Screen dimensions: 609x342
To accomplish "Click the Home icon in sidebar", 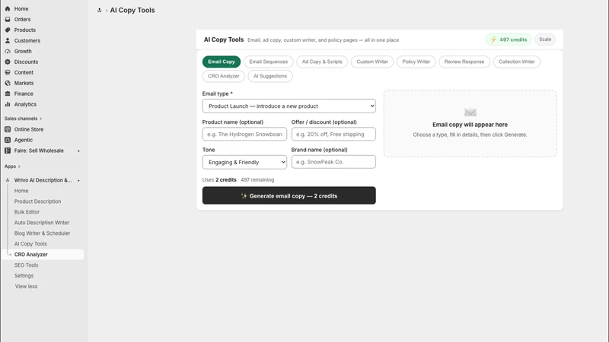I will [x=8, y=8].
